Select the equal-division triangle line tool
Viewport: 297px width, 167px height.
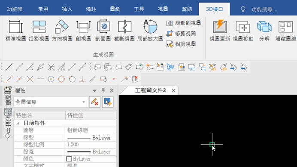coord(61,67)
